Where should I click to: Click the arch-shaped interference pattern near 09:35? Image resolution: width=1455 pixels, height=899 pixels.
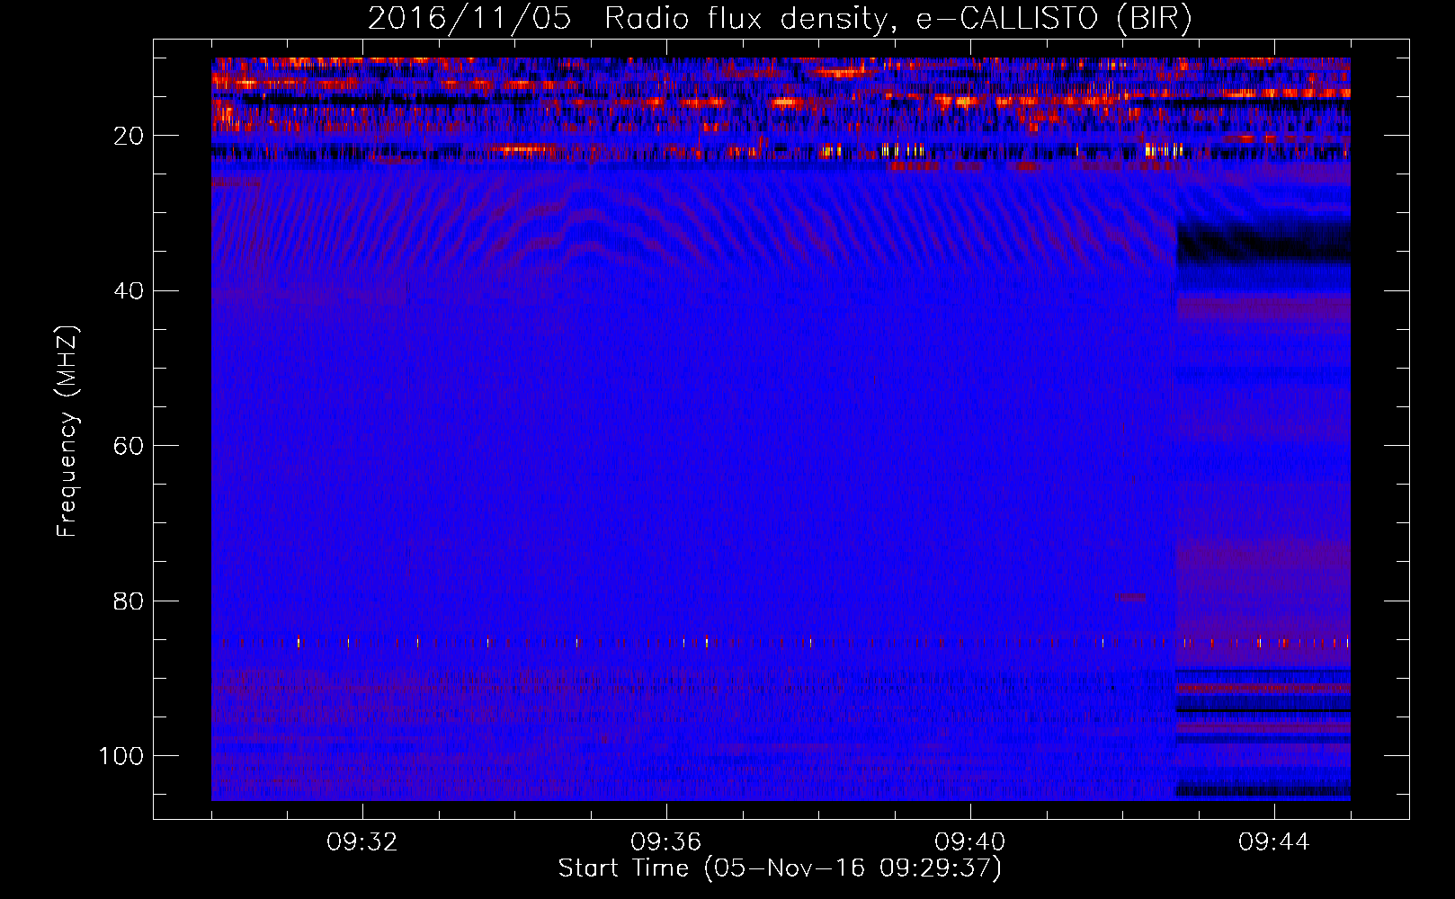(589, 225)
